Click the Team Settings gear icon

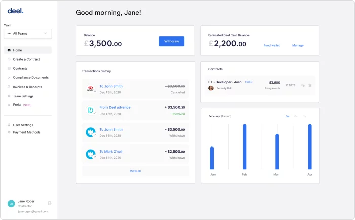[9, 96]
